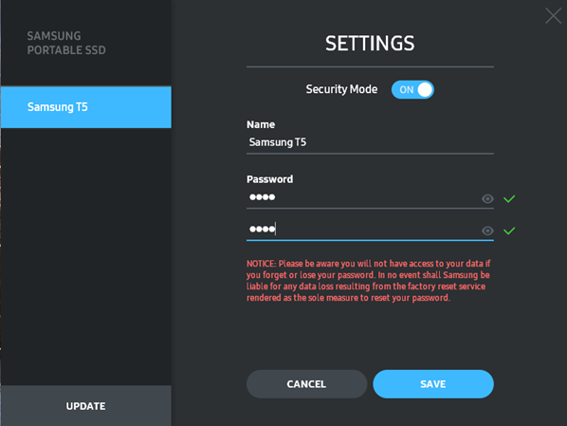This screenshot has width=567, height=426.
Task: Click the red NOTICE warning text
Action: 369,281
